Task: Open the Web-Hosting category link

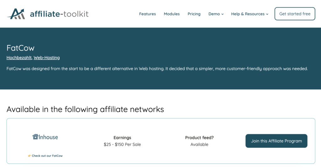Action: (47, 58)
